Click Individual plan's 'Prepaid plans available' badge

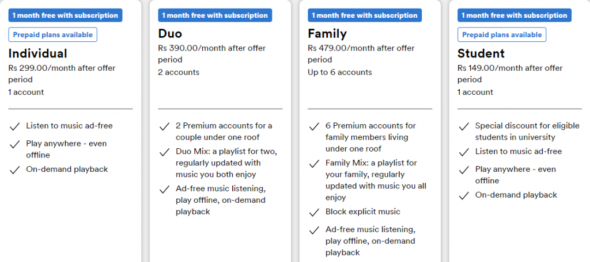click(52, 35)
